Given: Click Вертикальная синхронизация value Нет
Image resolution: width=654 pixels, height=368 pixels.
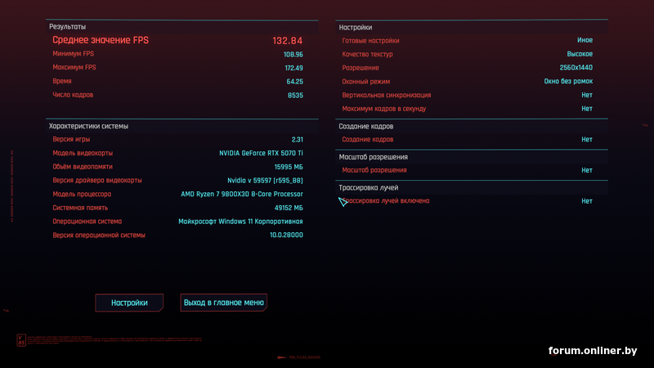Looking at the screenshot, I should click(587, 95).
